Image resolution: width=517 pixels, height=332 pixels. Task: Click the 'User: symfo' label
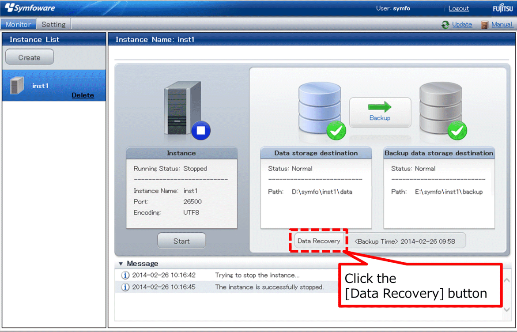pyautogui.click(x=393, y=8)
